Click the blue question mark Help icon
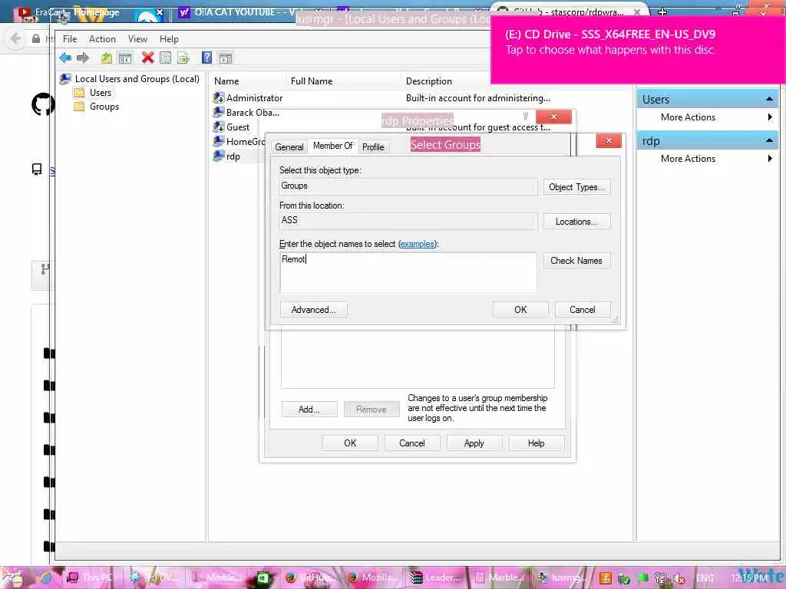 pos(206,58)
